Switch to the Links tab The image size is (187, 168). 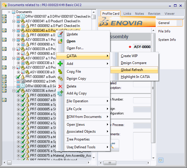pos(127,14)
